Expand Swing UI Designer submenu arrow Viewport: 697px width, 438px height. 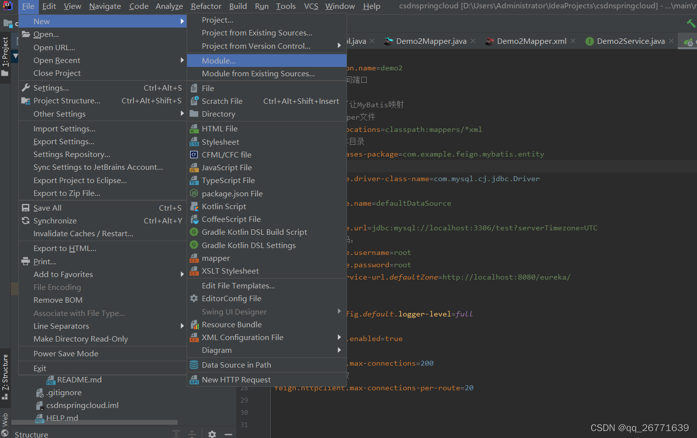(x=339, y=312)
